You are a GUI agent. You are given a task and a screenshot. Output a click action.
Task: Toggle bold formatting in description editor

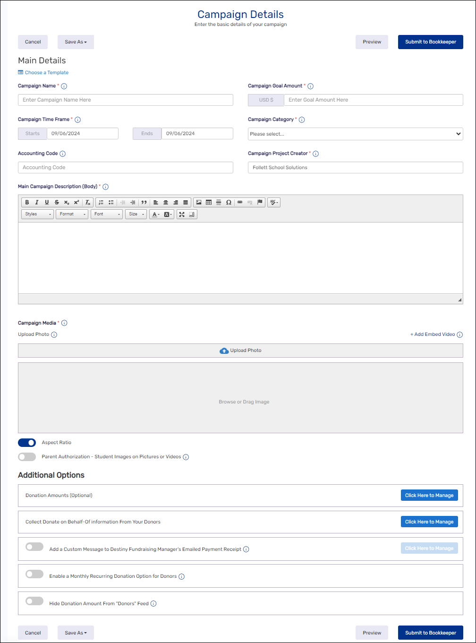coord(27,202)
